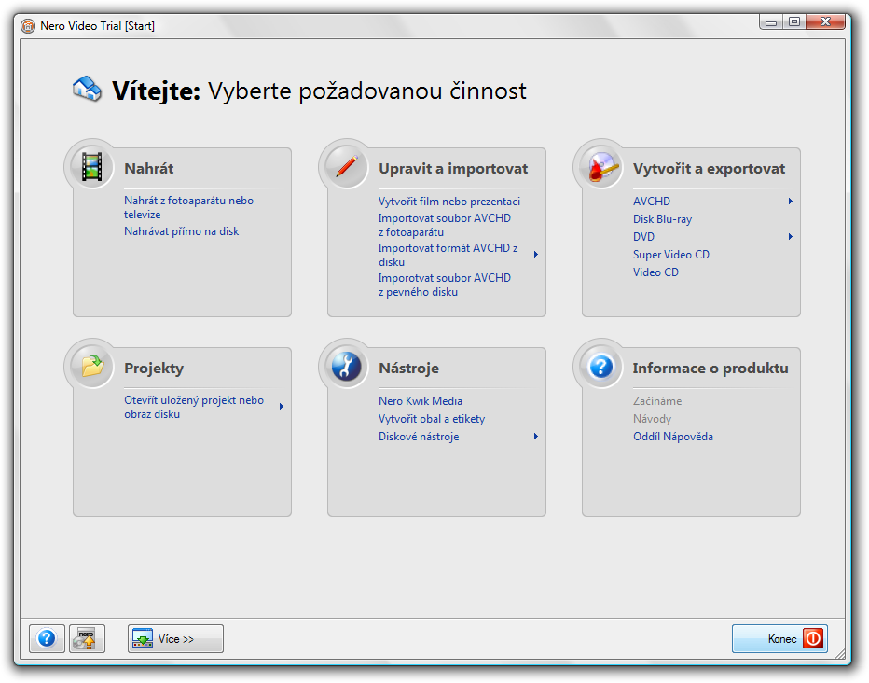Click Importovat formát AVCHD z disku

coord(448,255)
